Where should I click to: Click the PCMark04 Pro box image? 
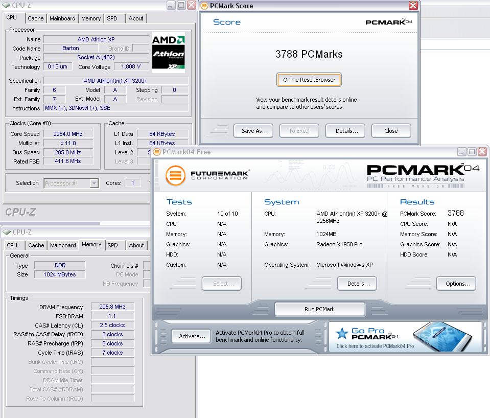443,336
